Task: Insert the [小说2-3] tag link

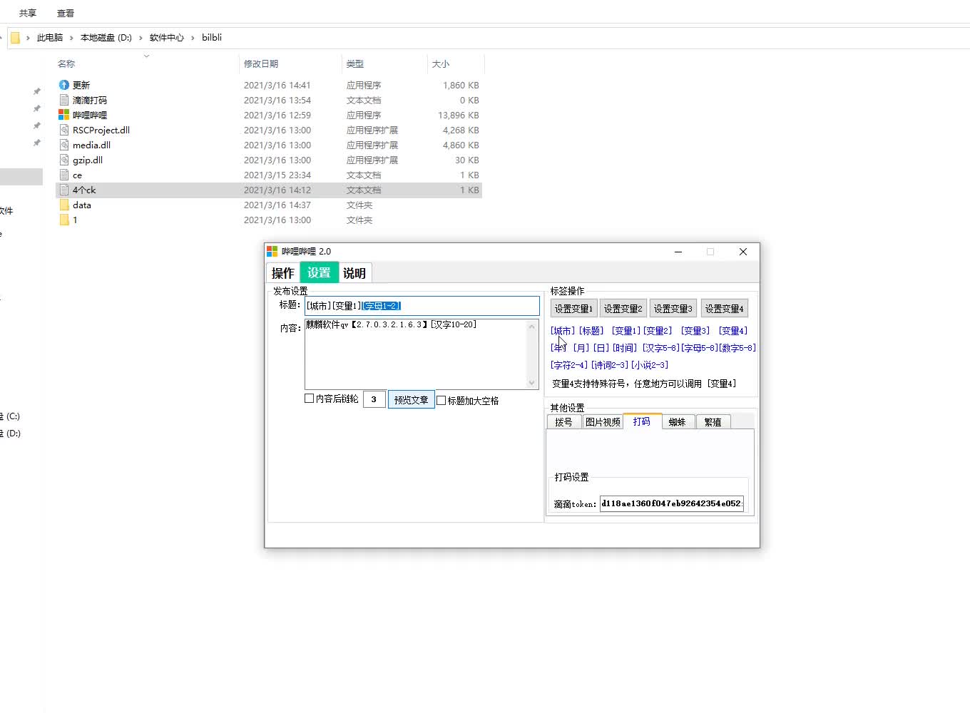Action: (650, 365)
